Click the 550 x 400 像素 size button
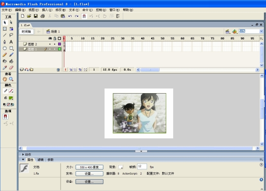The image size is (266, 191). tap(89, 167)
